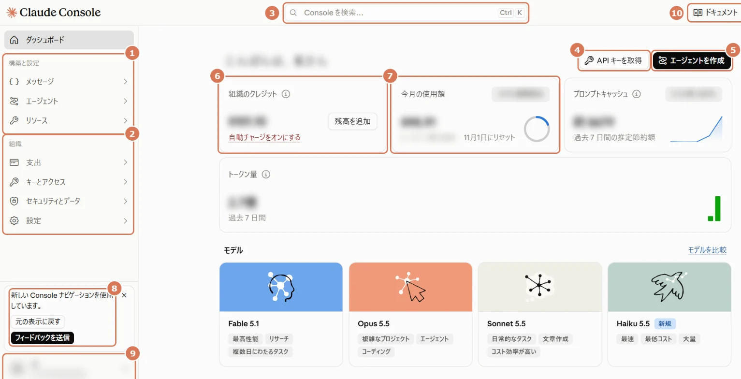Click the credit card icon next to 支出
741x379 pixels.
click(15, 162)
